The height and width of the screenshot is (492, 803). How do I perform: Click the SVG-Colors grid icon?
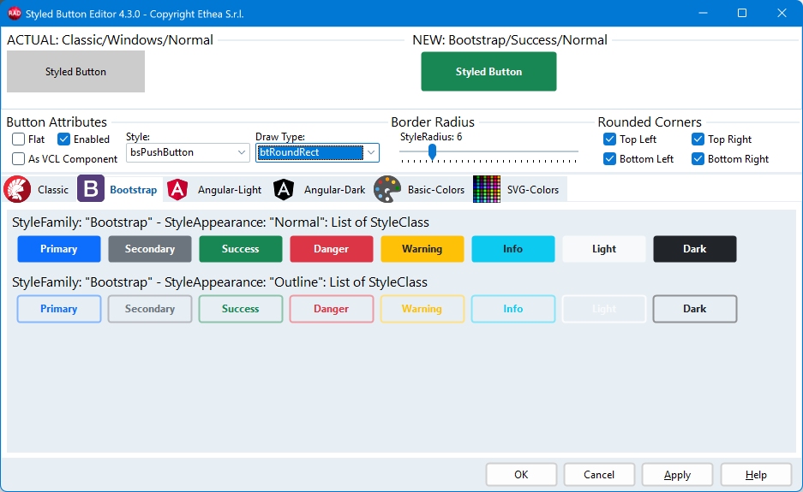[487, 189]
